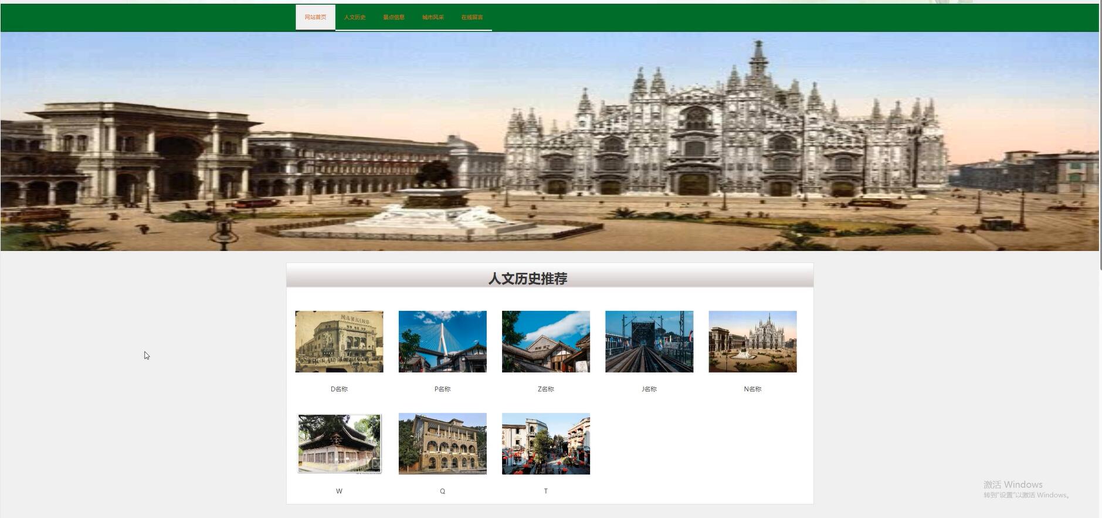Click the W caption link
The image size is (1102, 518).
pyautogui.click(x=339, y=491)
